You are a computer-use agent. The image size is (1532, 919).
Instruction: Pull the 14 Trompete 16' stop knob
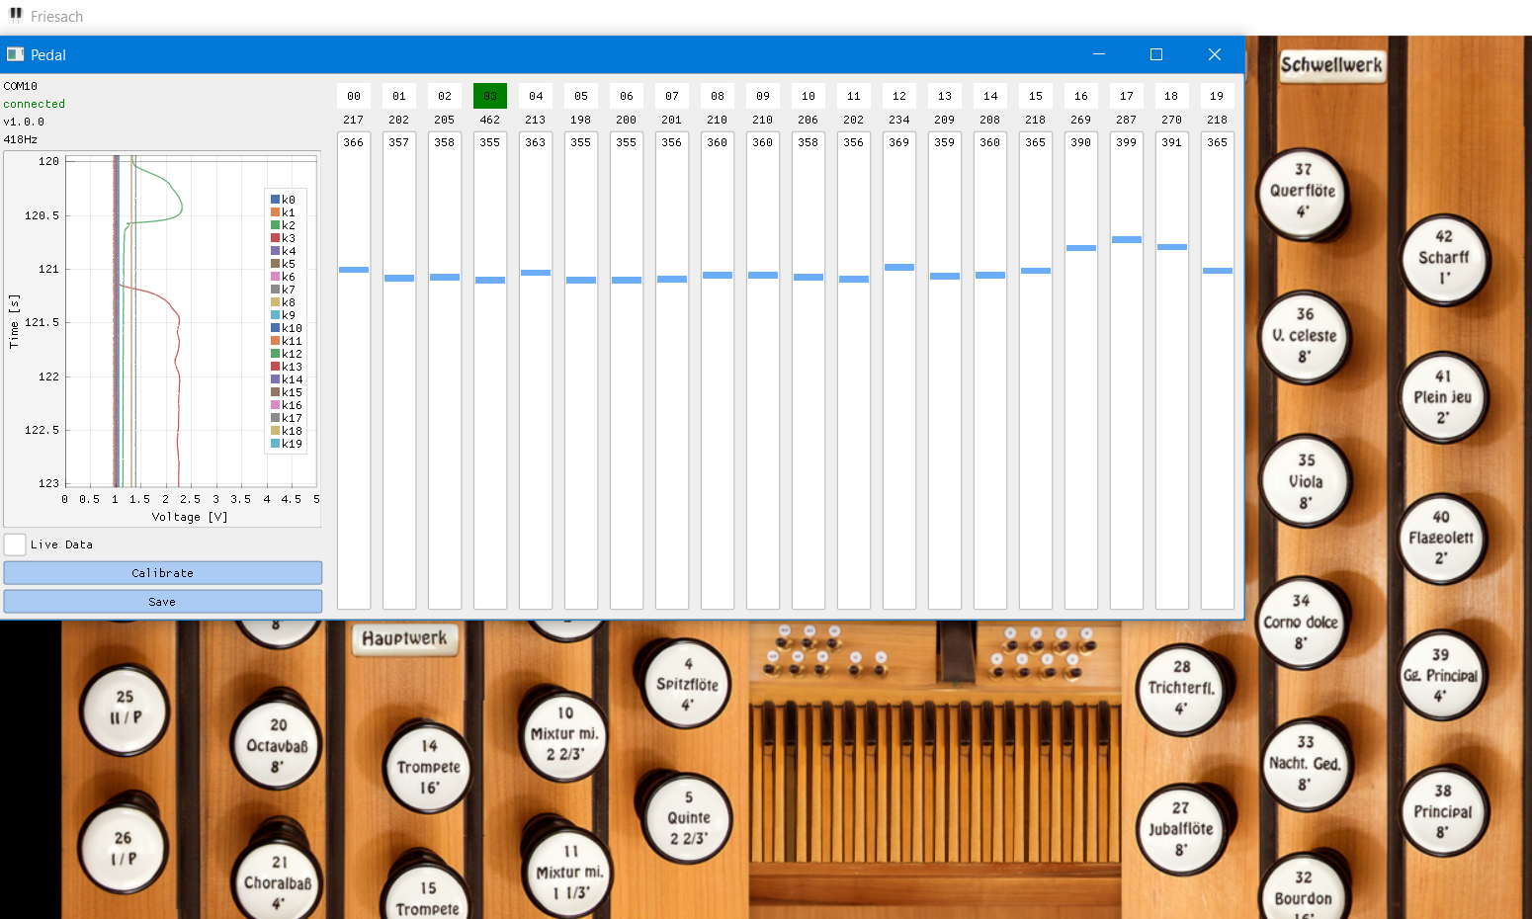[x=429, y=768]
